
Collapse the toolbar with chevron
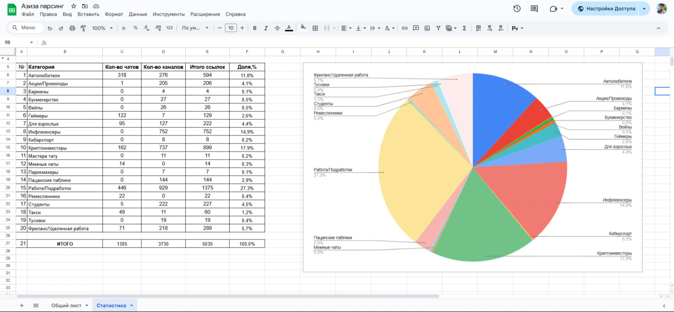pyautogui.click(x=658, y=28)
